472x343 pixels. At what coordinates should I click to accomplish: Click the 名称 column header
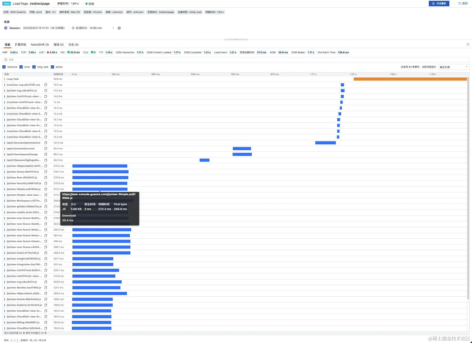[7, 74]
